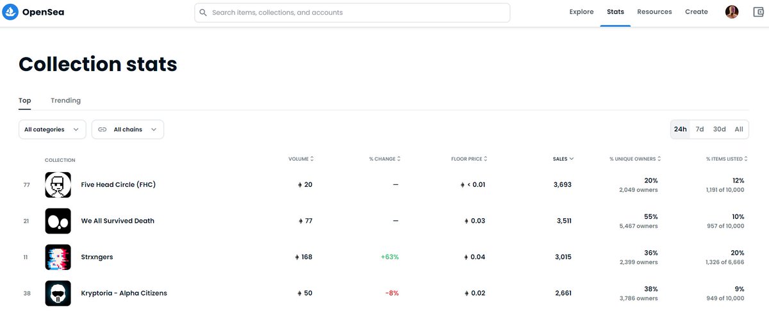Select the 30d time range
769x311 pixels.
(x=720, y=129)
